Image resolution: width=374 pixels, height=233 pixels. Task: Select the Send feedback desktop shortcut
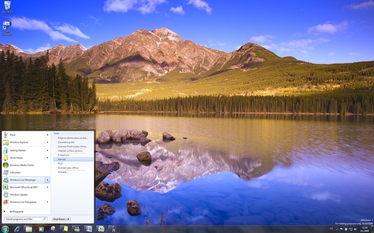[x=7, y=28]
